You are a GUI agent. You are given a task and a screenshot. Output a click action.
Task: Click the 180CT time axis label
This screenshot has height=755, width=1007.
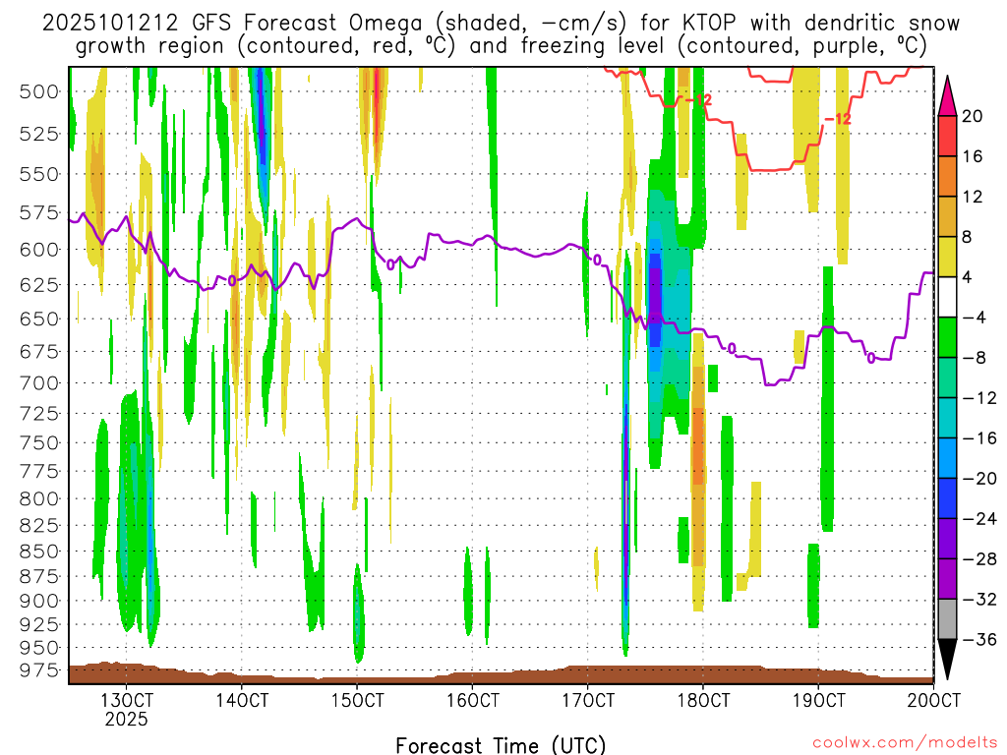click(703, 699)
